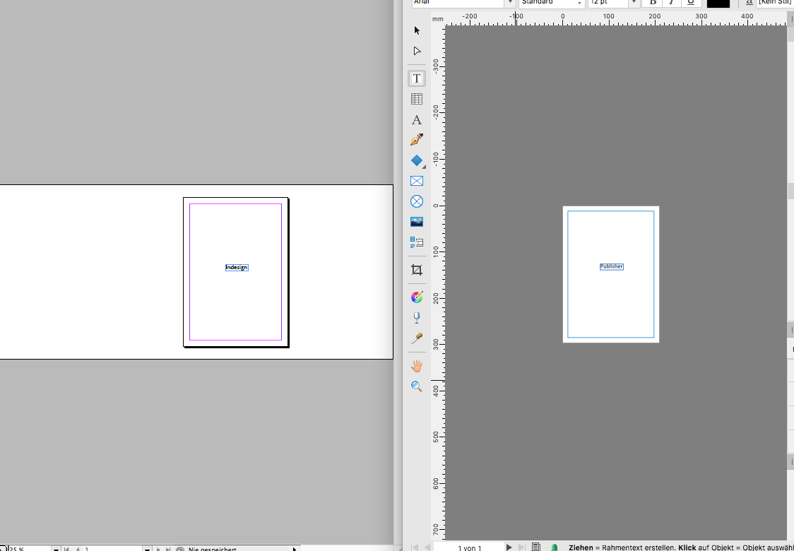Viewport: 794px width, 551px height.
Task: Select the Artistic Text tool
Action: (x=417, y=120)
